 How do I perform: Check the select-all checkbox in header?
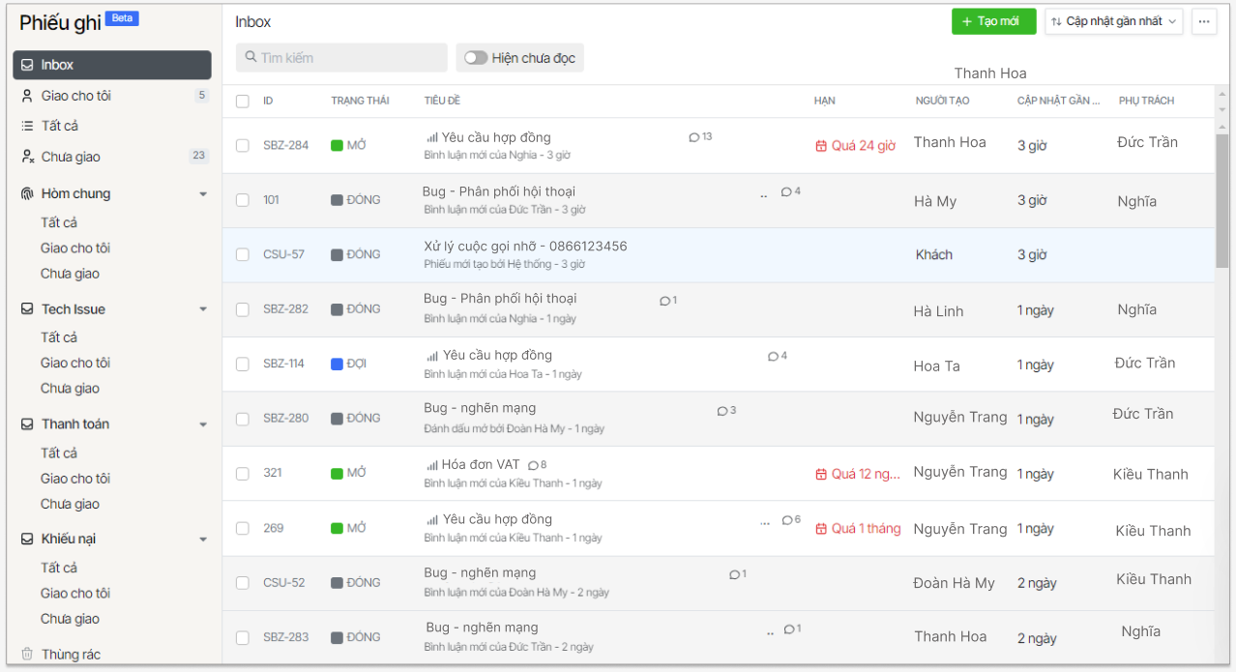(243, 101)
